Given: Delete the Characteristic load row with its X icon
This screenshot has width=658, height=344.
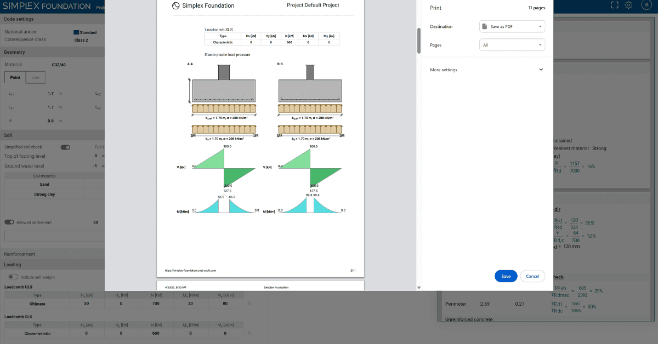Looking at the screenshot, I should (x=250, y=334).
